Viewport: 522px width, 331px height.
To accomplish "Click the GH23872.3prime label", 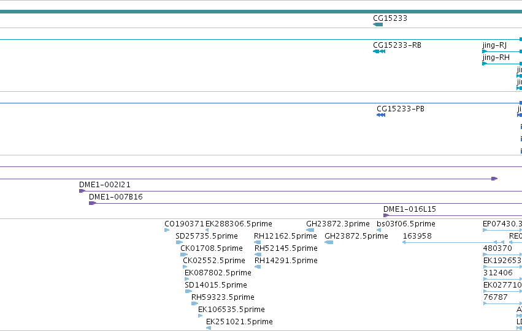I will pos(337,224).
